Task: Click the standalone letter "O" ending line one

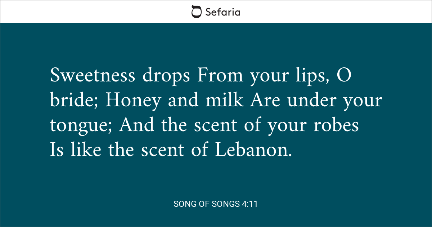Action: tap(344, 75)
